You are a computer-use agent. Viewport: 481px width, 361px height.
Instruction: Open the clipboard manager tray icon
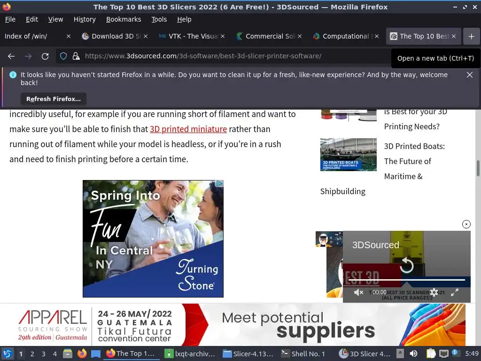pos(431,353)
